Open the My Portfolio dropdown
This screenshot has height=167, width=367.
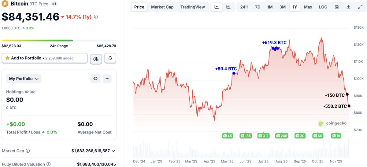point(24,79)
